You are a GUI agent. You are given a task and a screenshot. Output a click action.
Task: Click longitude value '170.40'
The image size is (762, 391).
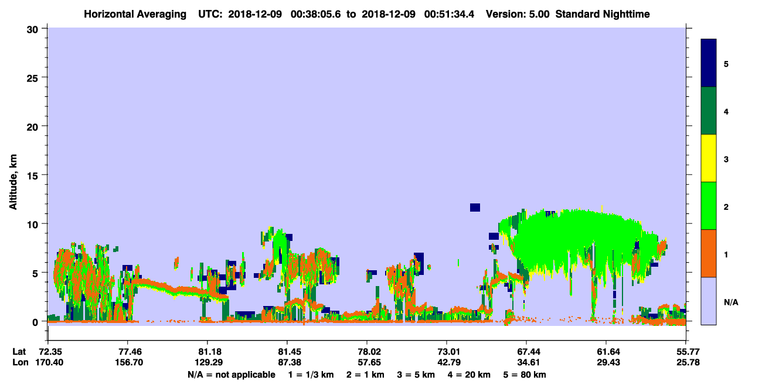(x=50, y=362)
